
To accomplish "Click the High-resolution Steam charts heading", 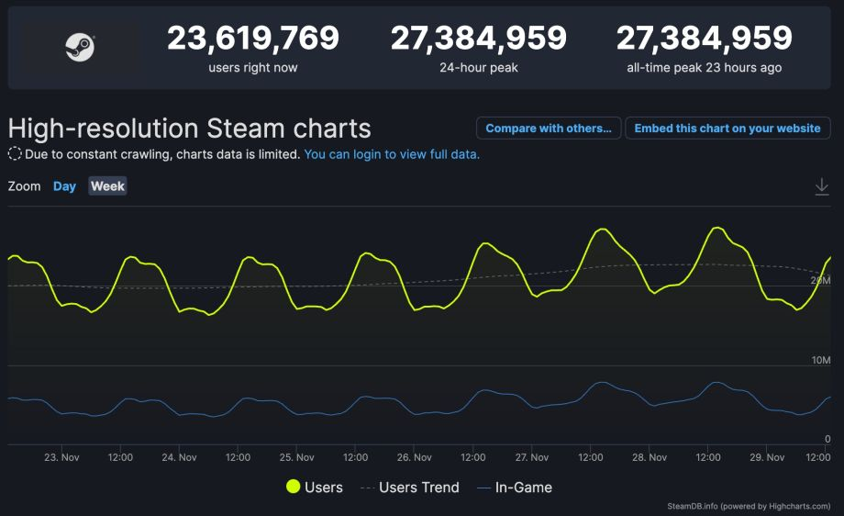I will (189, 128).
